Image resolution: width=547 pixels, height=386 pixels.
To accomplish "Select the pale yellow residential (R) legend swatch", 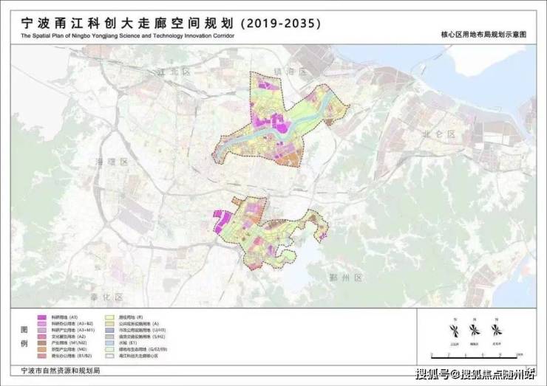I will pyautogui.click(x=109, y=317).
